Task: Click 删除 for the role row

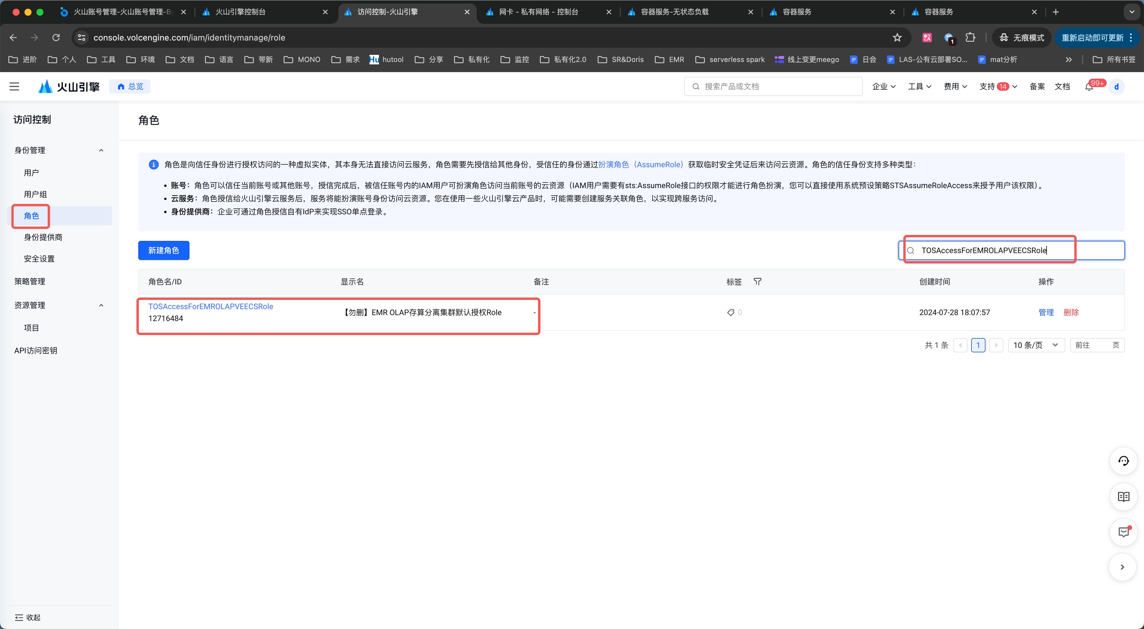Action: (1071, 312)
